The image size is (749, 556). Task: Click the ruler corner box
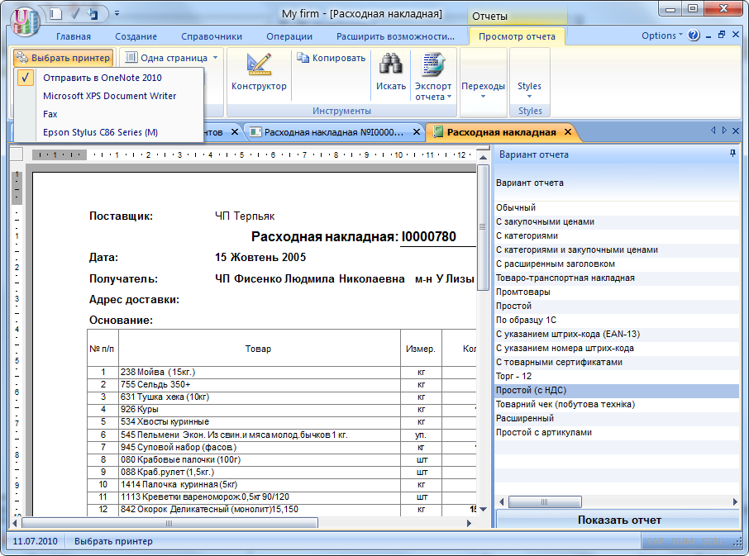tap(17, 154)
